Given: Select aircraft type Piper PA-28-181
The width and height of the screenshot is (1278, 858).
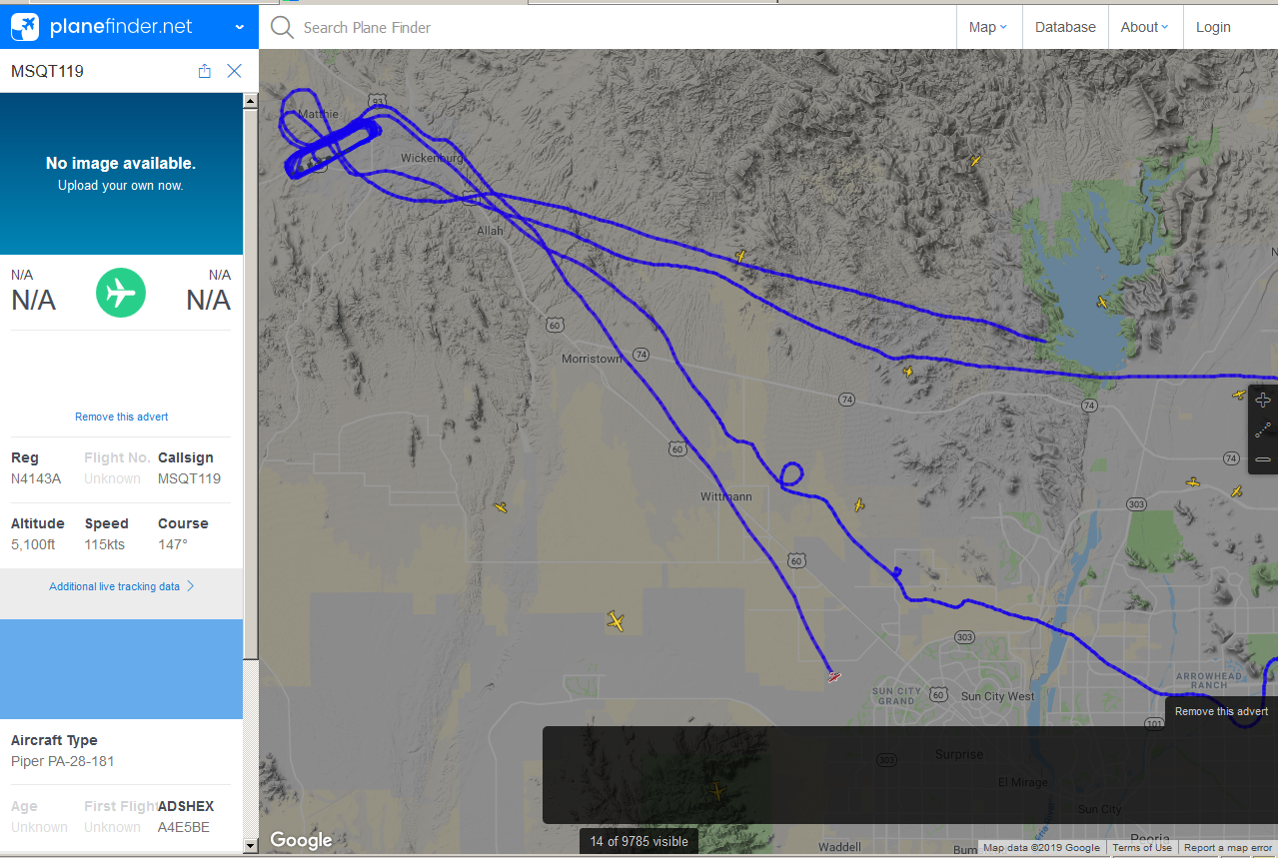Looking at the screenshot, I should [x=63, y=761].
